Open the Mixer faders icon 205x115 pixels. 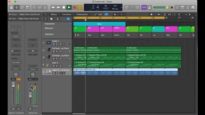pyautogui.click(x=39, y=7)
